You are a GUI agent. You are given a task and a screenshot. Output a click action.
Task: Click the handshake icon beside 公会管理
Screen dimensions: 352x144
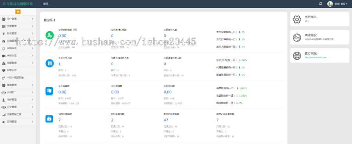(4, 107)
